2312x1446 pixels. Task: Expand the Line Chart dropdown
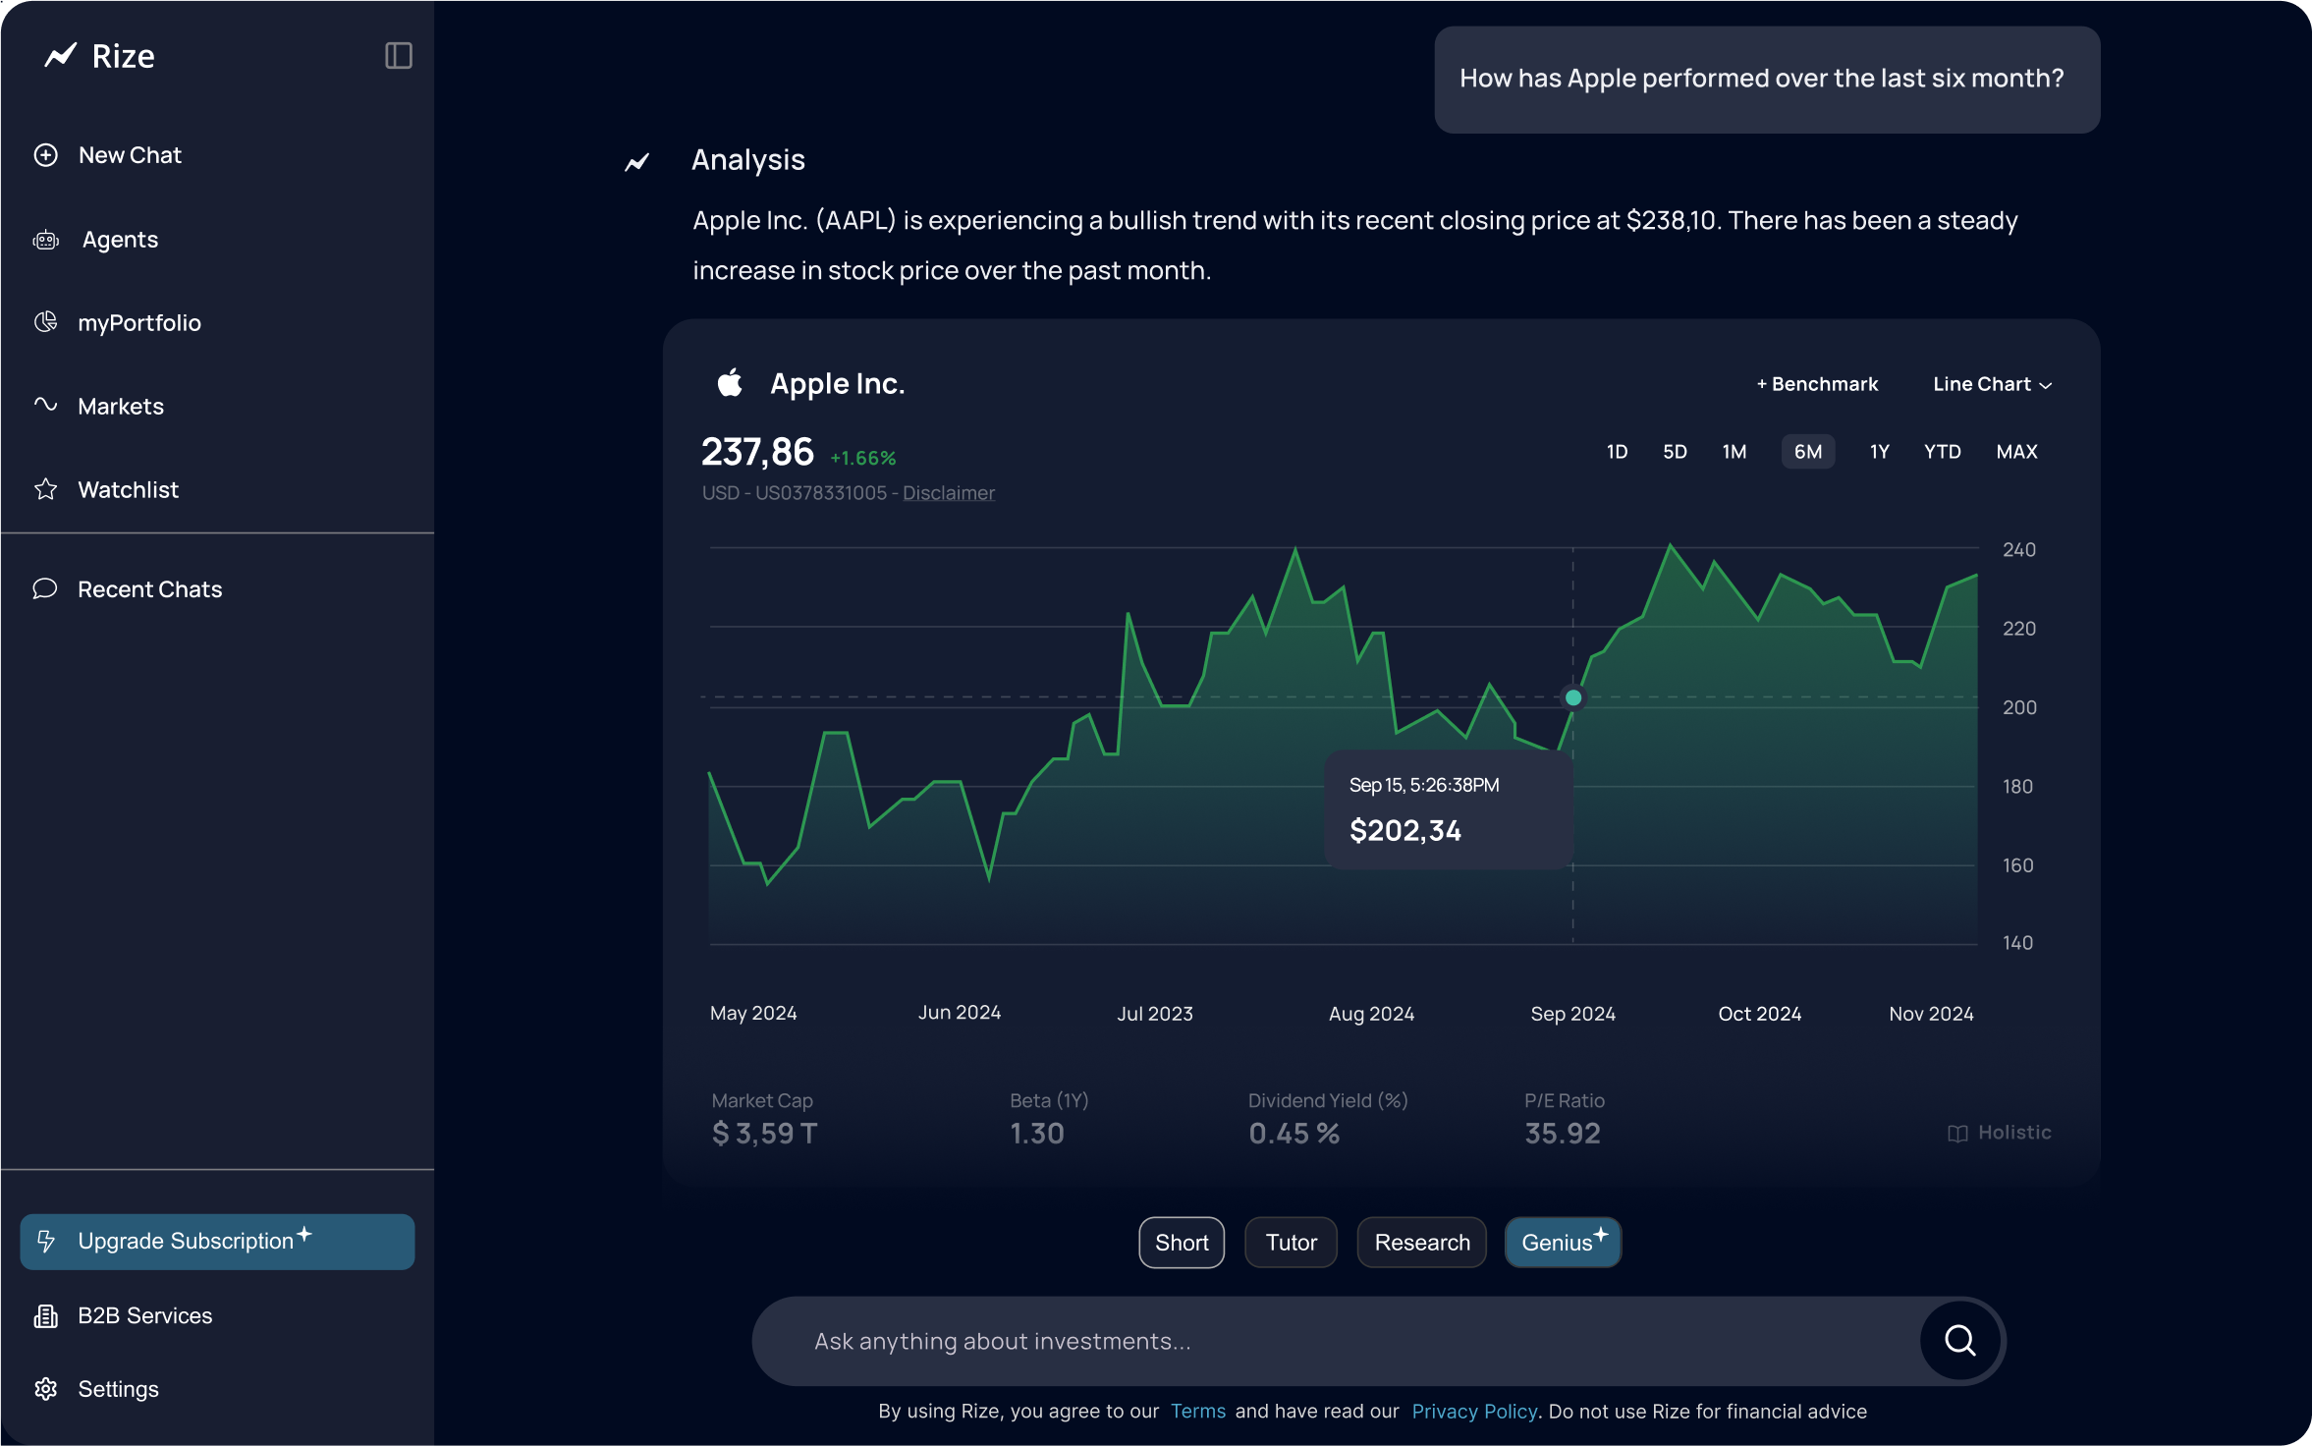tap(1992, 385)
